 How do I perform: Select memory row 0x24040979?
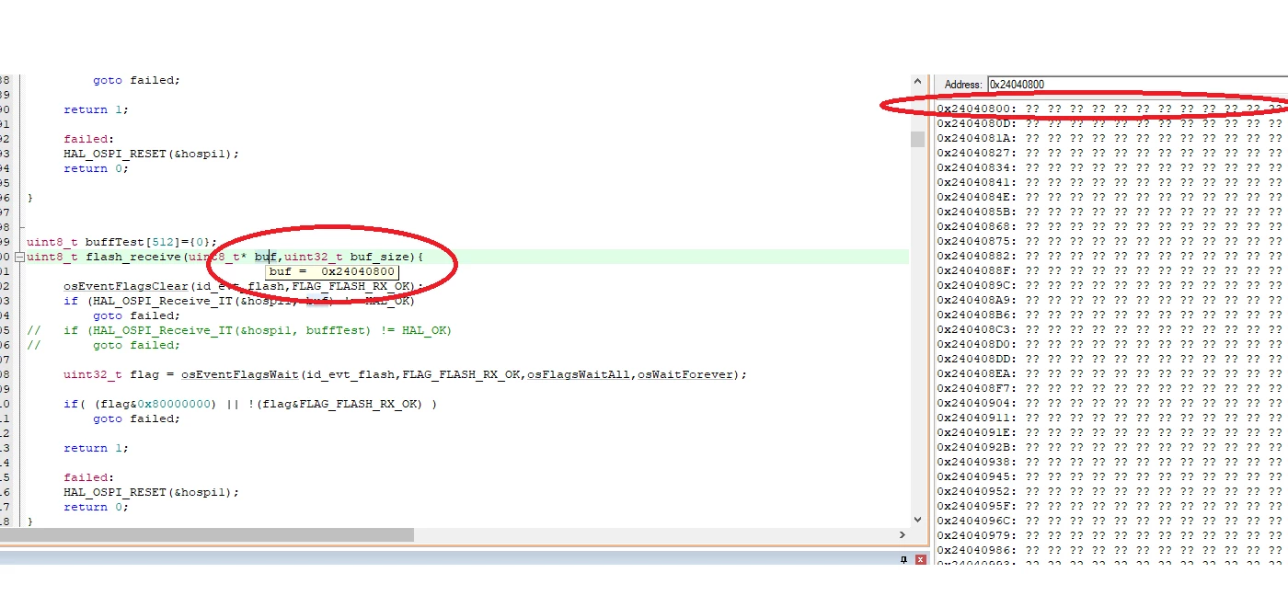(x=1110, y=535)
